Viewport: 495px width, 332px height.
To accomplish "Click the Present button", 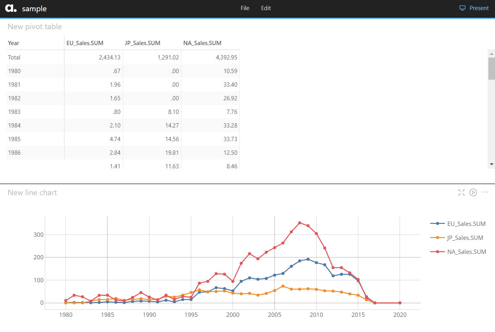I will (479, 8).
